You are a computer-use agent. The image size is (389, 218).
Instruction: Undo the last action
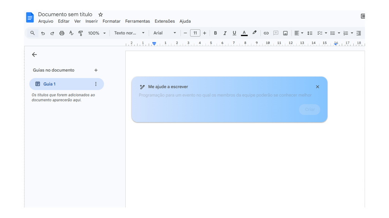coord(43,33)
